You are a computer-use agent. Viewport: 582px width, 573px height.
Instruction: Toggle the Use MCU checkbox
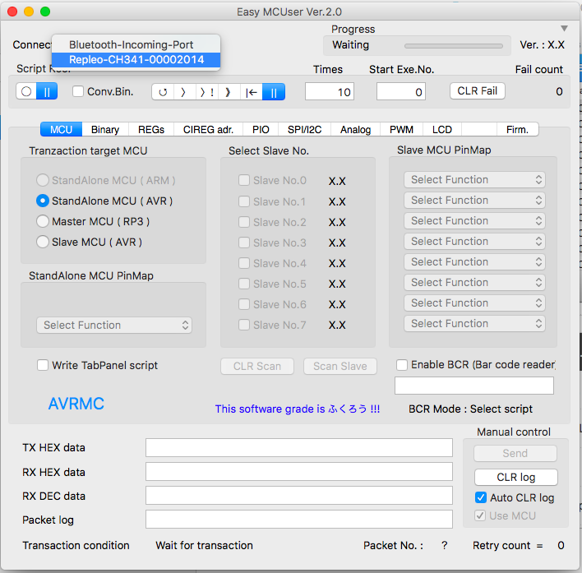tap(480, 515)
